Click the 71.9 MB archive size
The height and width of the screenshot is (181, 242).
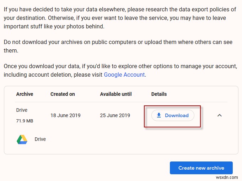pos(25,121)
